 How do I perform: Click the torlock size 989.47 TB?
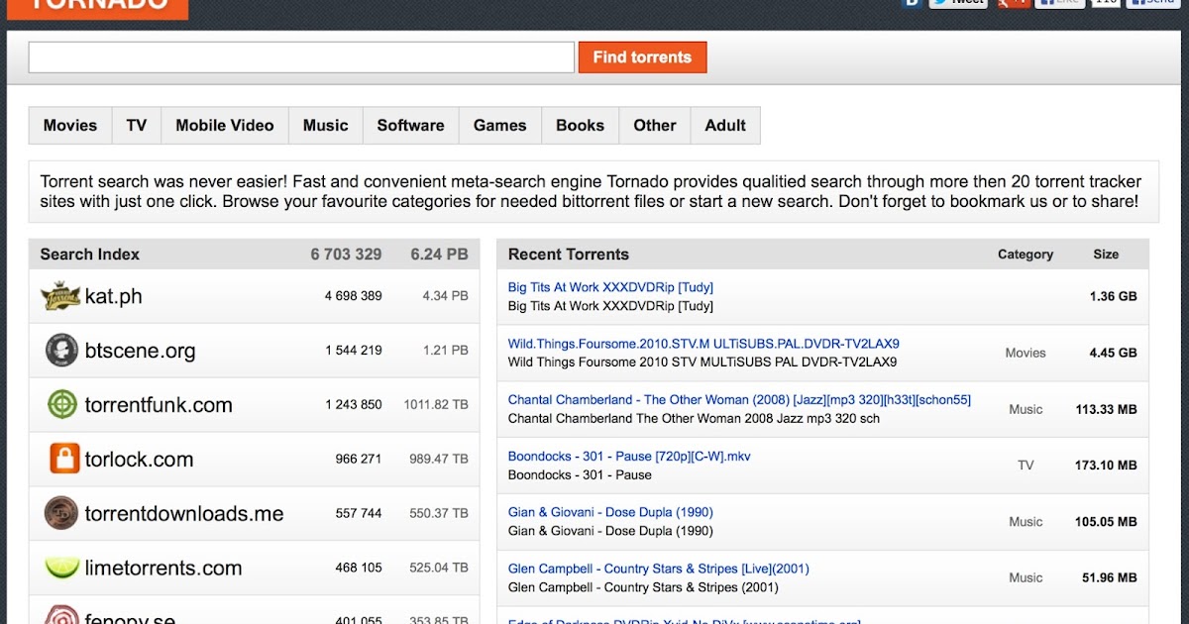coord(439,460)
